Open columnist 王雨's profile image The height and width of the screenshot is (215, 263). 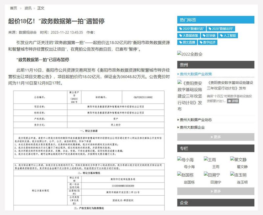pyautogui.click(x=210, y=160)
